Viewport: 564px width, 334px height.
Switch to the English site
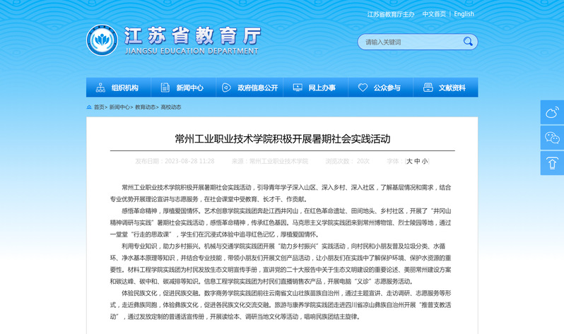(464, 14)
